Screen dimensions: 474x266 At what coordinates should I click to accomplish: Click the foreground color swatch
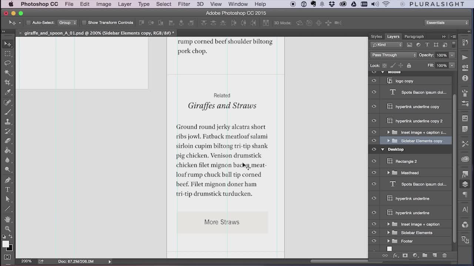6,244
